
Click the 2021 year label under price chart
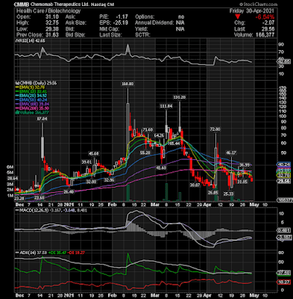[x=69, y=205]
